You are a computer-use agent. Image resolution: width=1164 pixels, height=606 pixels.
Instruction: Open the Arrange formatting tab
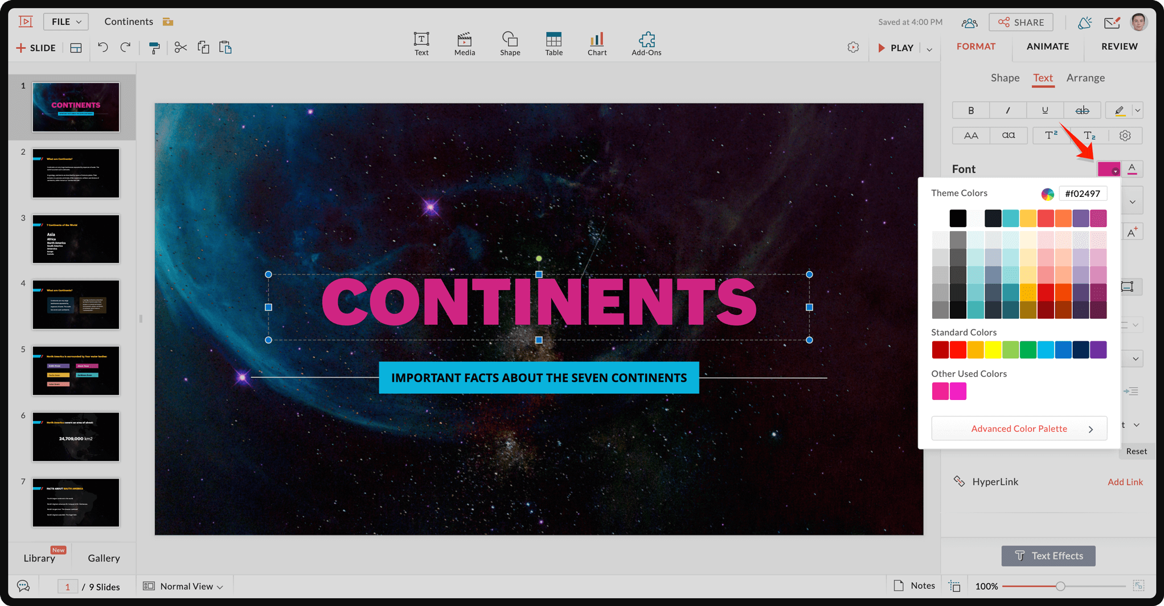pyautogui.click(x=1085, y=78)
